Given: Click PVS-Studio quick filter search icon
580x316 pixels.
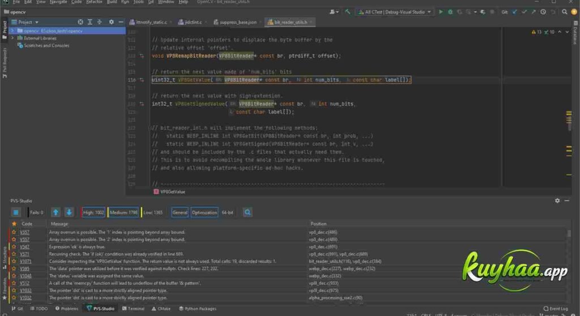Looking at the screenshot, I should (x=248, y=212).
